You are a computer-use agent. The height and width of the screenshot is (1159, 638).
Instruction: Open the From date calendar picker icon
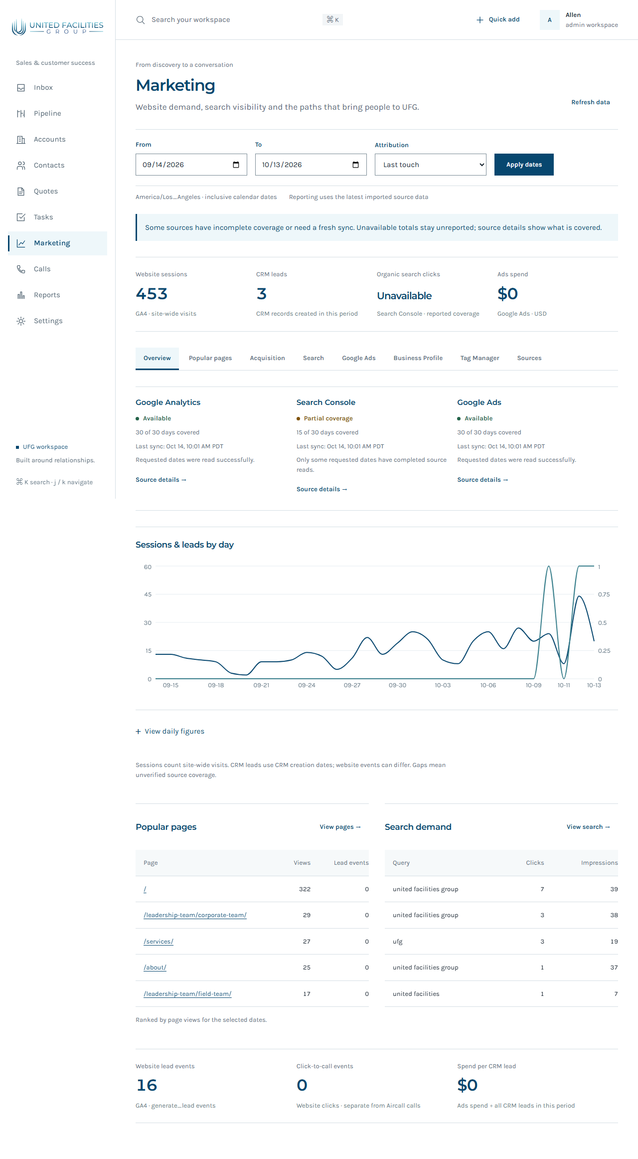coord(236,165)
